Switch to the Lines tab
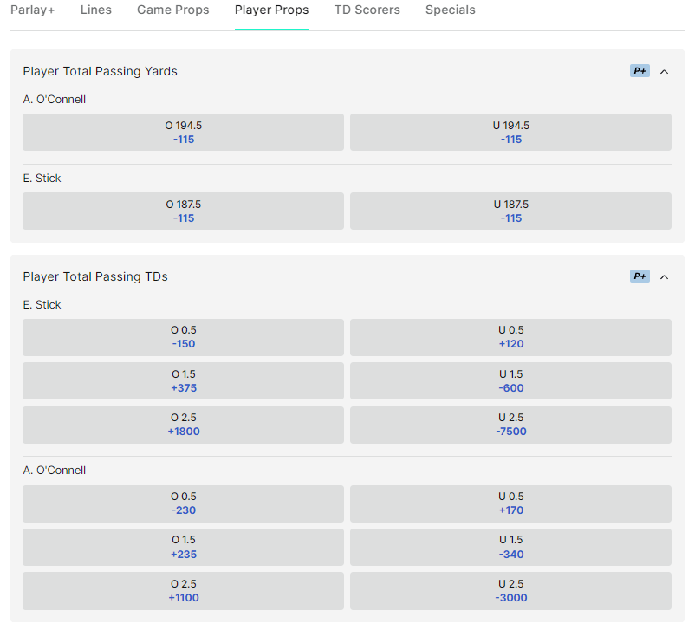 (x=95, y=10)
